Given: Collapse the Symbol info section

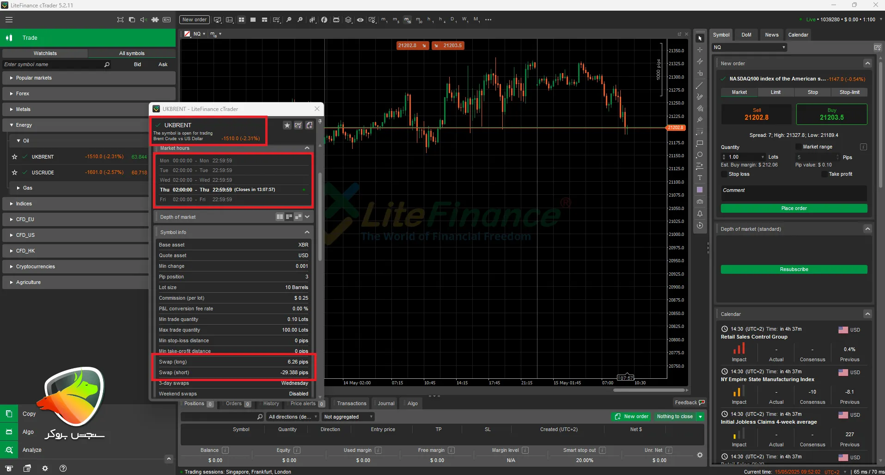Looking at the screenshot, I should pyautogui.click(x=307, y=232).
